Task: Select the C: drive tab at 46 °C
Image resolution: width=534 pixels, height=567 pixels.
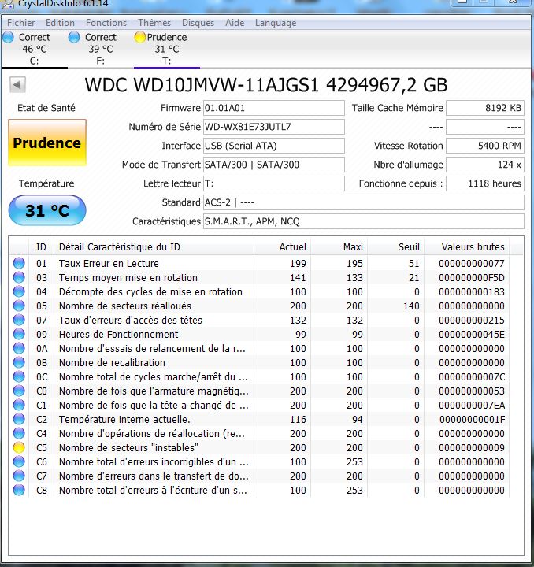Action: tap(34, 49)
